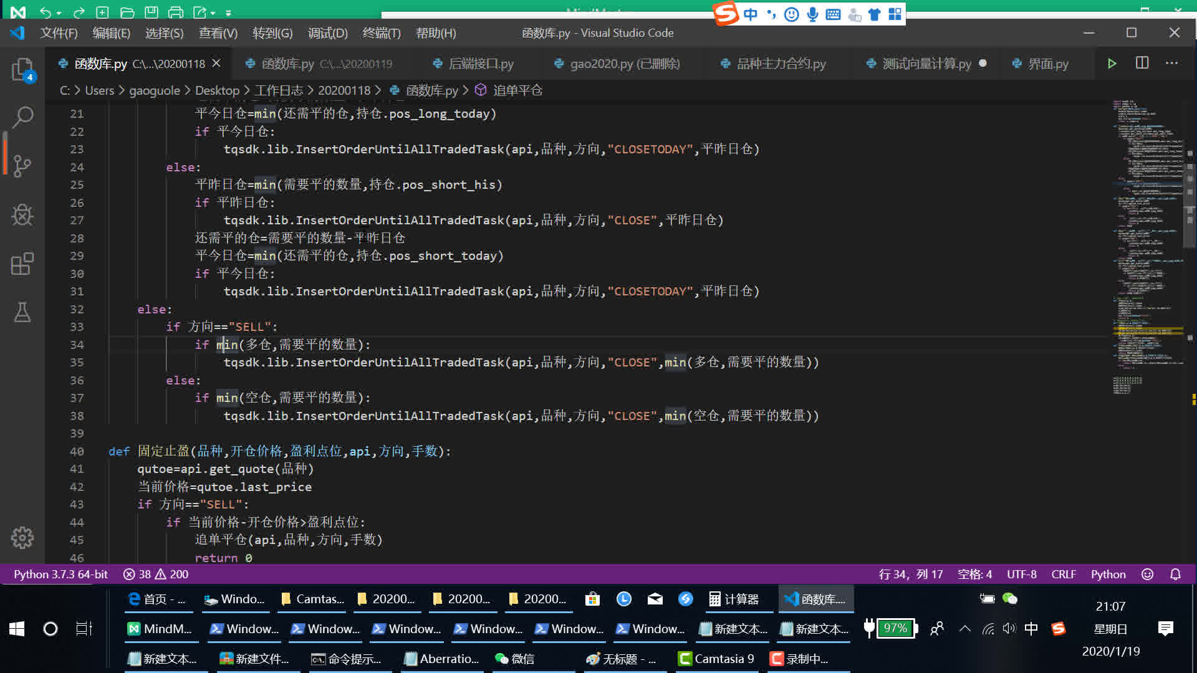This screenshot has width=1197, height=673.
Task: Change language mode via Python indicator
Action: 1108,574
